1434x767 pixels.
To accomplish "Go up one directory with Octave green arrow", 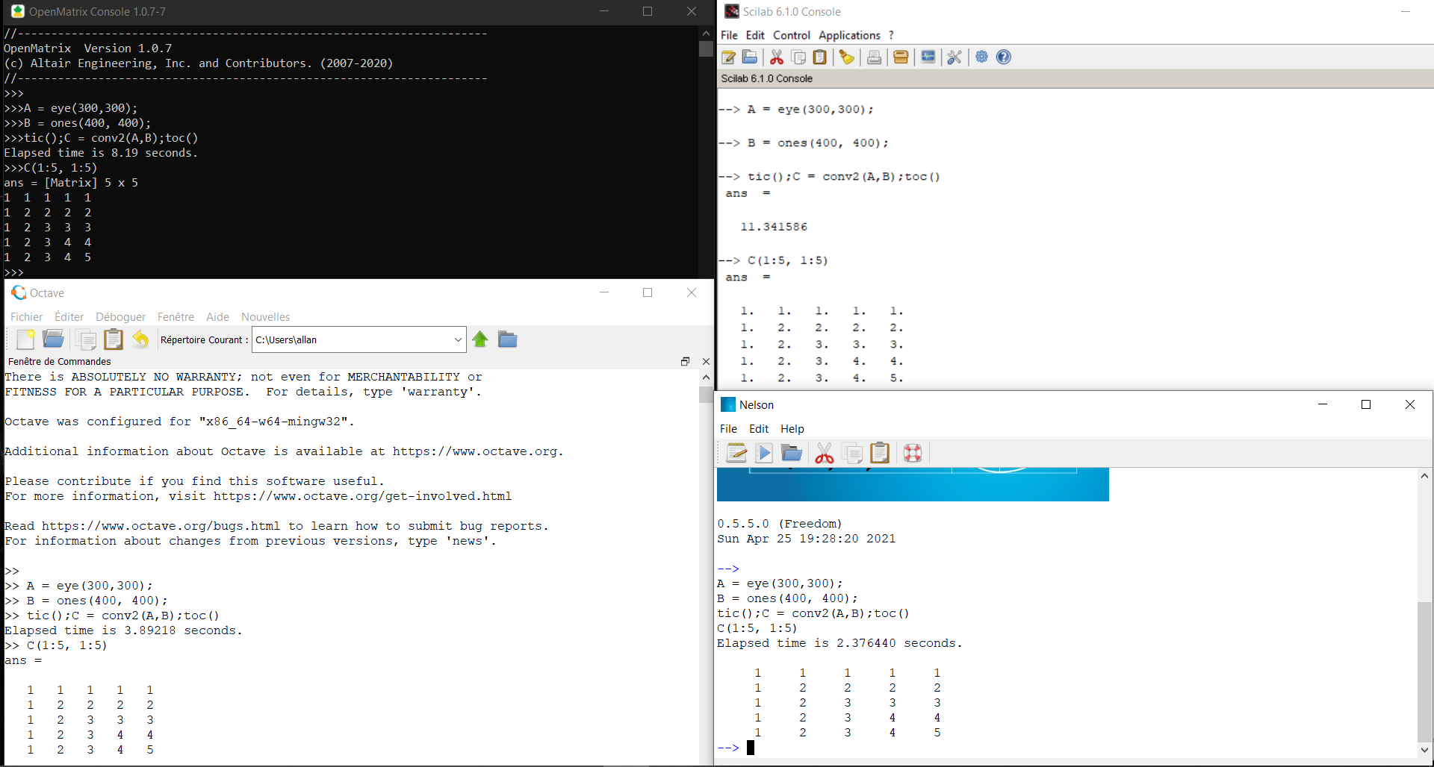I will pyautogui.click(x=480, y=339).
